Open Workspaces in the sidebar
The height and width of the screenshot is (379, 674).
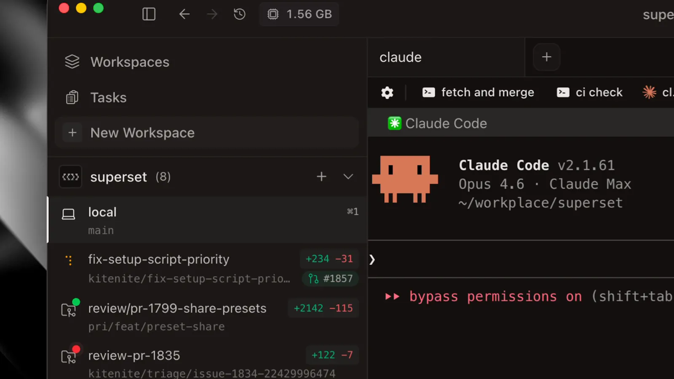click(117, 62)
